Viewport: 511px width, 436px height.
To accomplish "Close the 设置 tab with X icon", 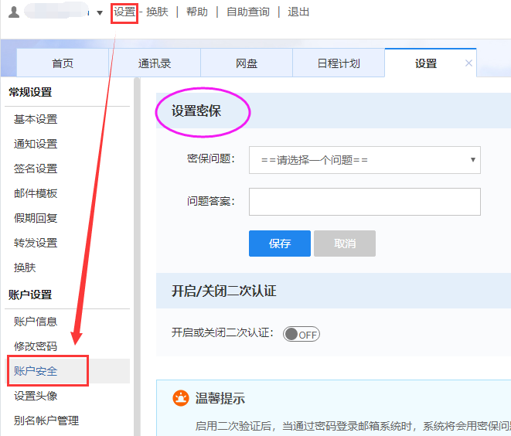I will [468, 63].
